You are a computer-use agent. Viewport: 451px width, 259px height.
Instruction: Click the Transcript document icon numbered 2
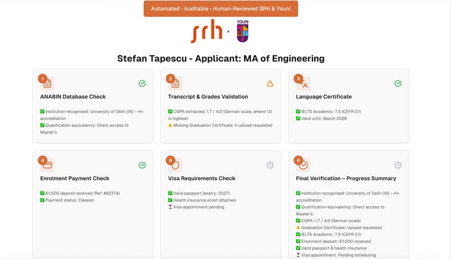[175, 83]
